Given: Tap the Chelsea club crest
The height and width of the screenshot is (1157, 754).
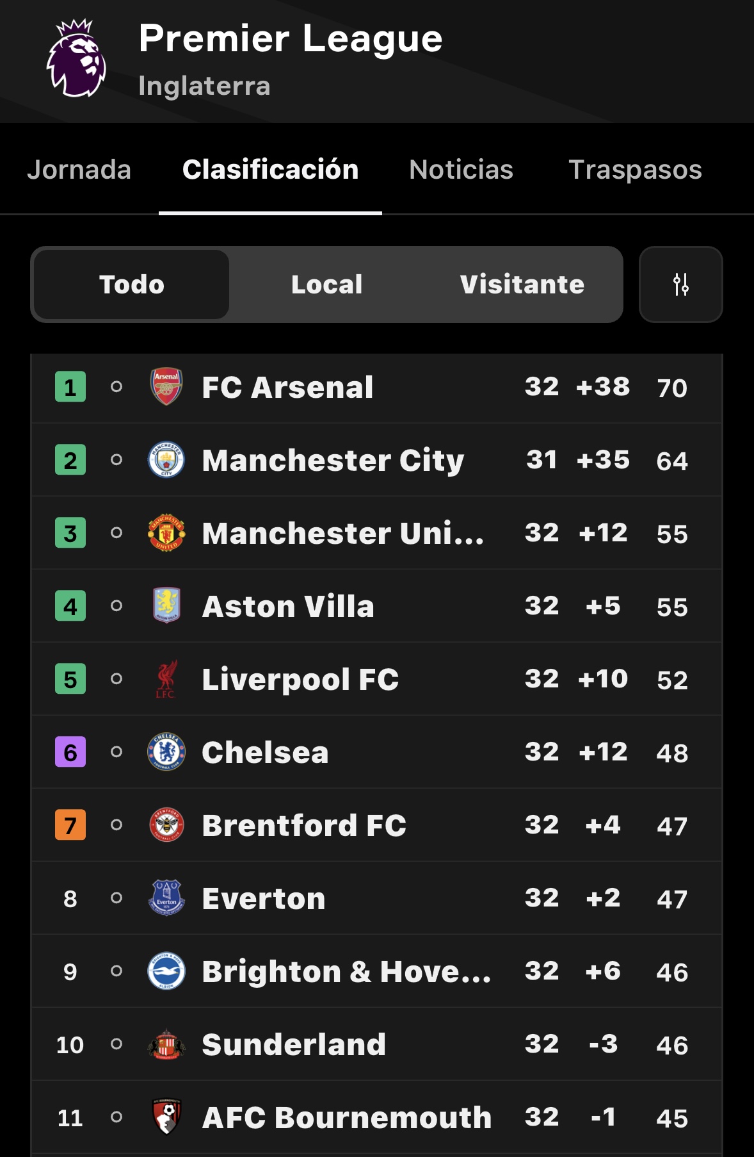Looking at the screenshot, I should pos(166,752).
